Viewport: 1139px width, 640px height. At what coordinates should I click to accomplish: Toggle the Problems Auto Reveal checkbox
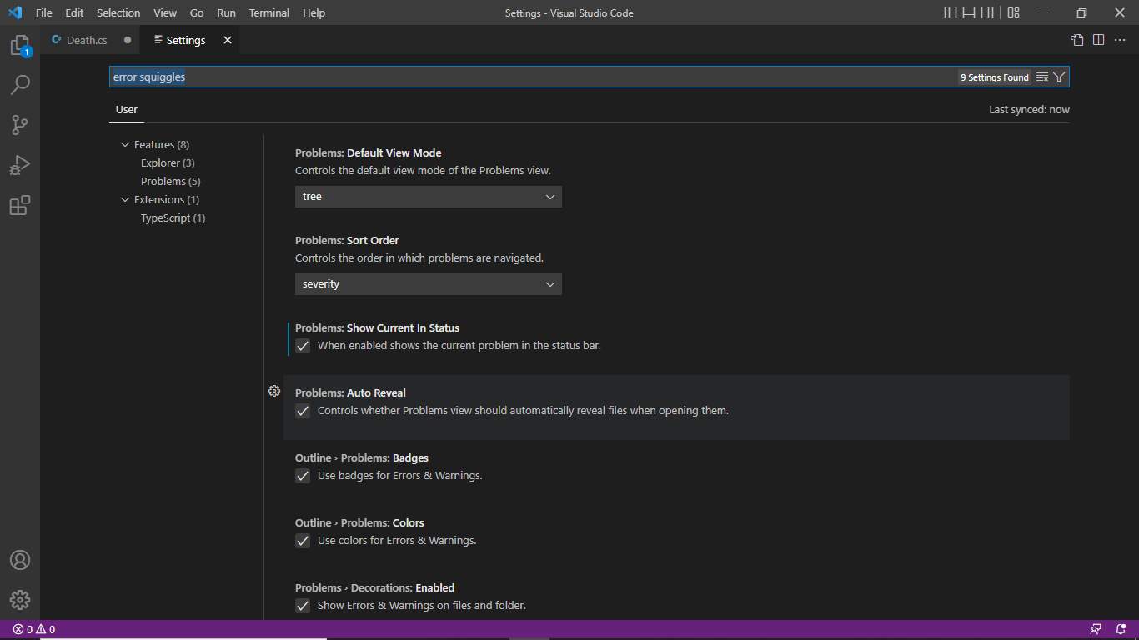(303, 411)
